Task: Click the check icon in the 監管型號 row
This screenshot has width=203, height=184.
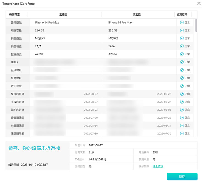Action: [x=182, y=54]
